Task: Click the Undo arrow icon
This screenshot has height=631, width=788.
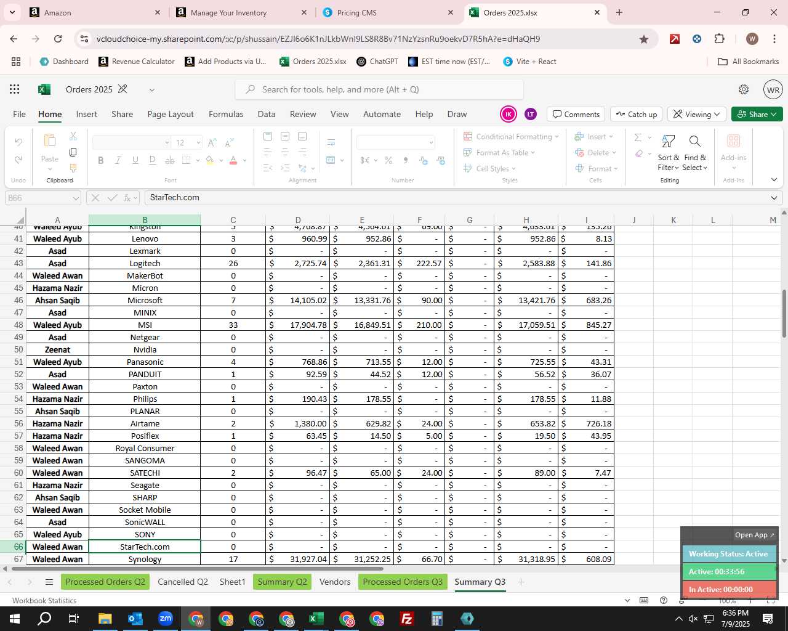Action: [18, 142]
